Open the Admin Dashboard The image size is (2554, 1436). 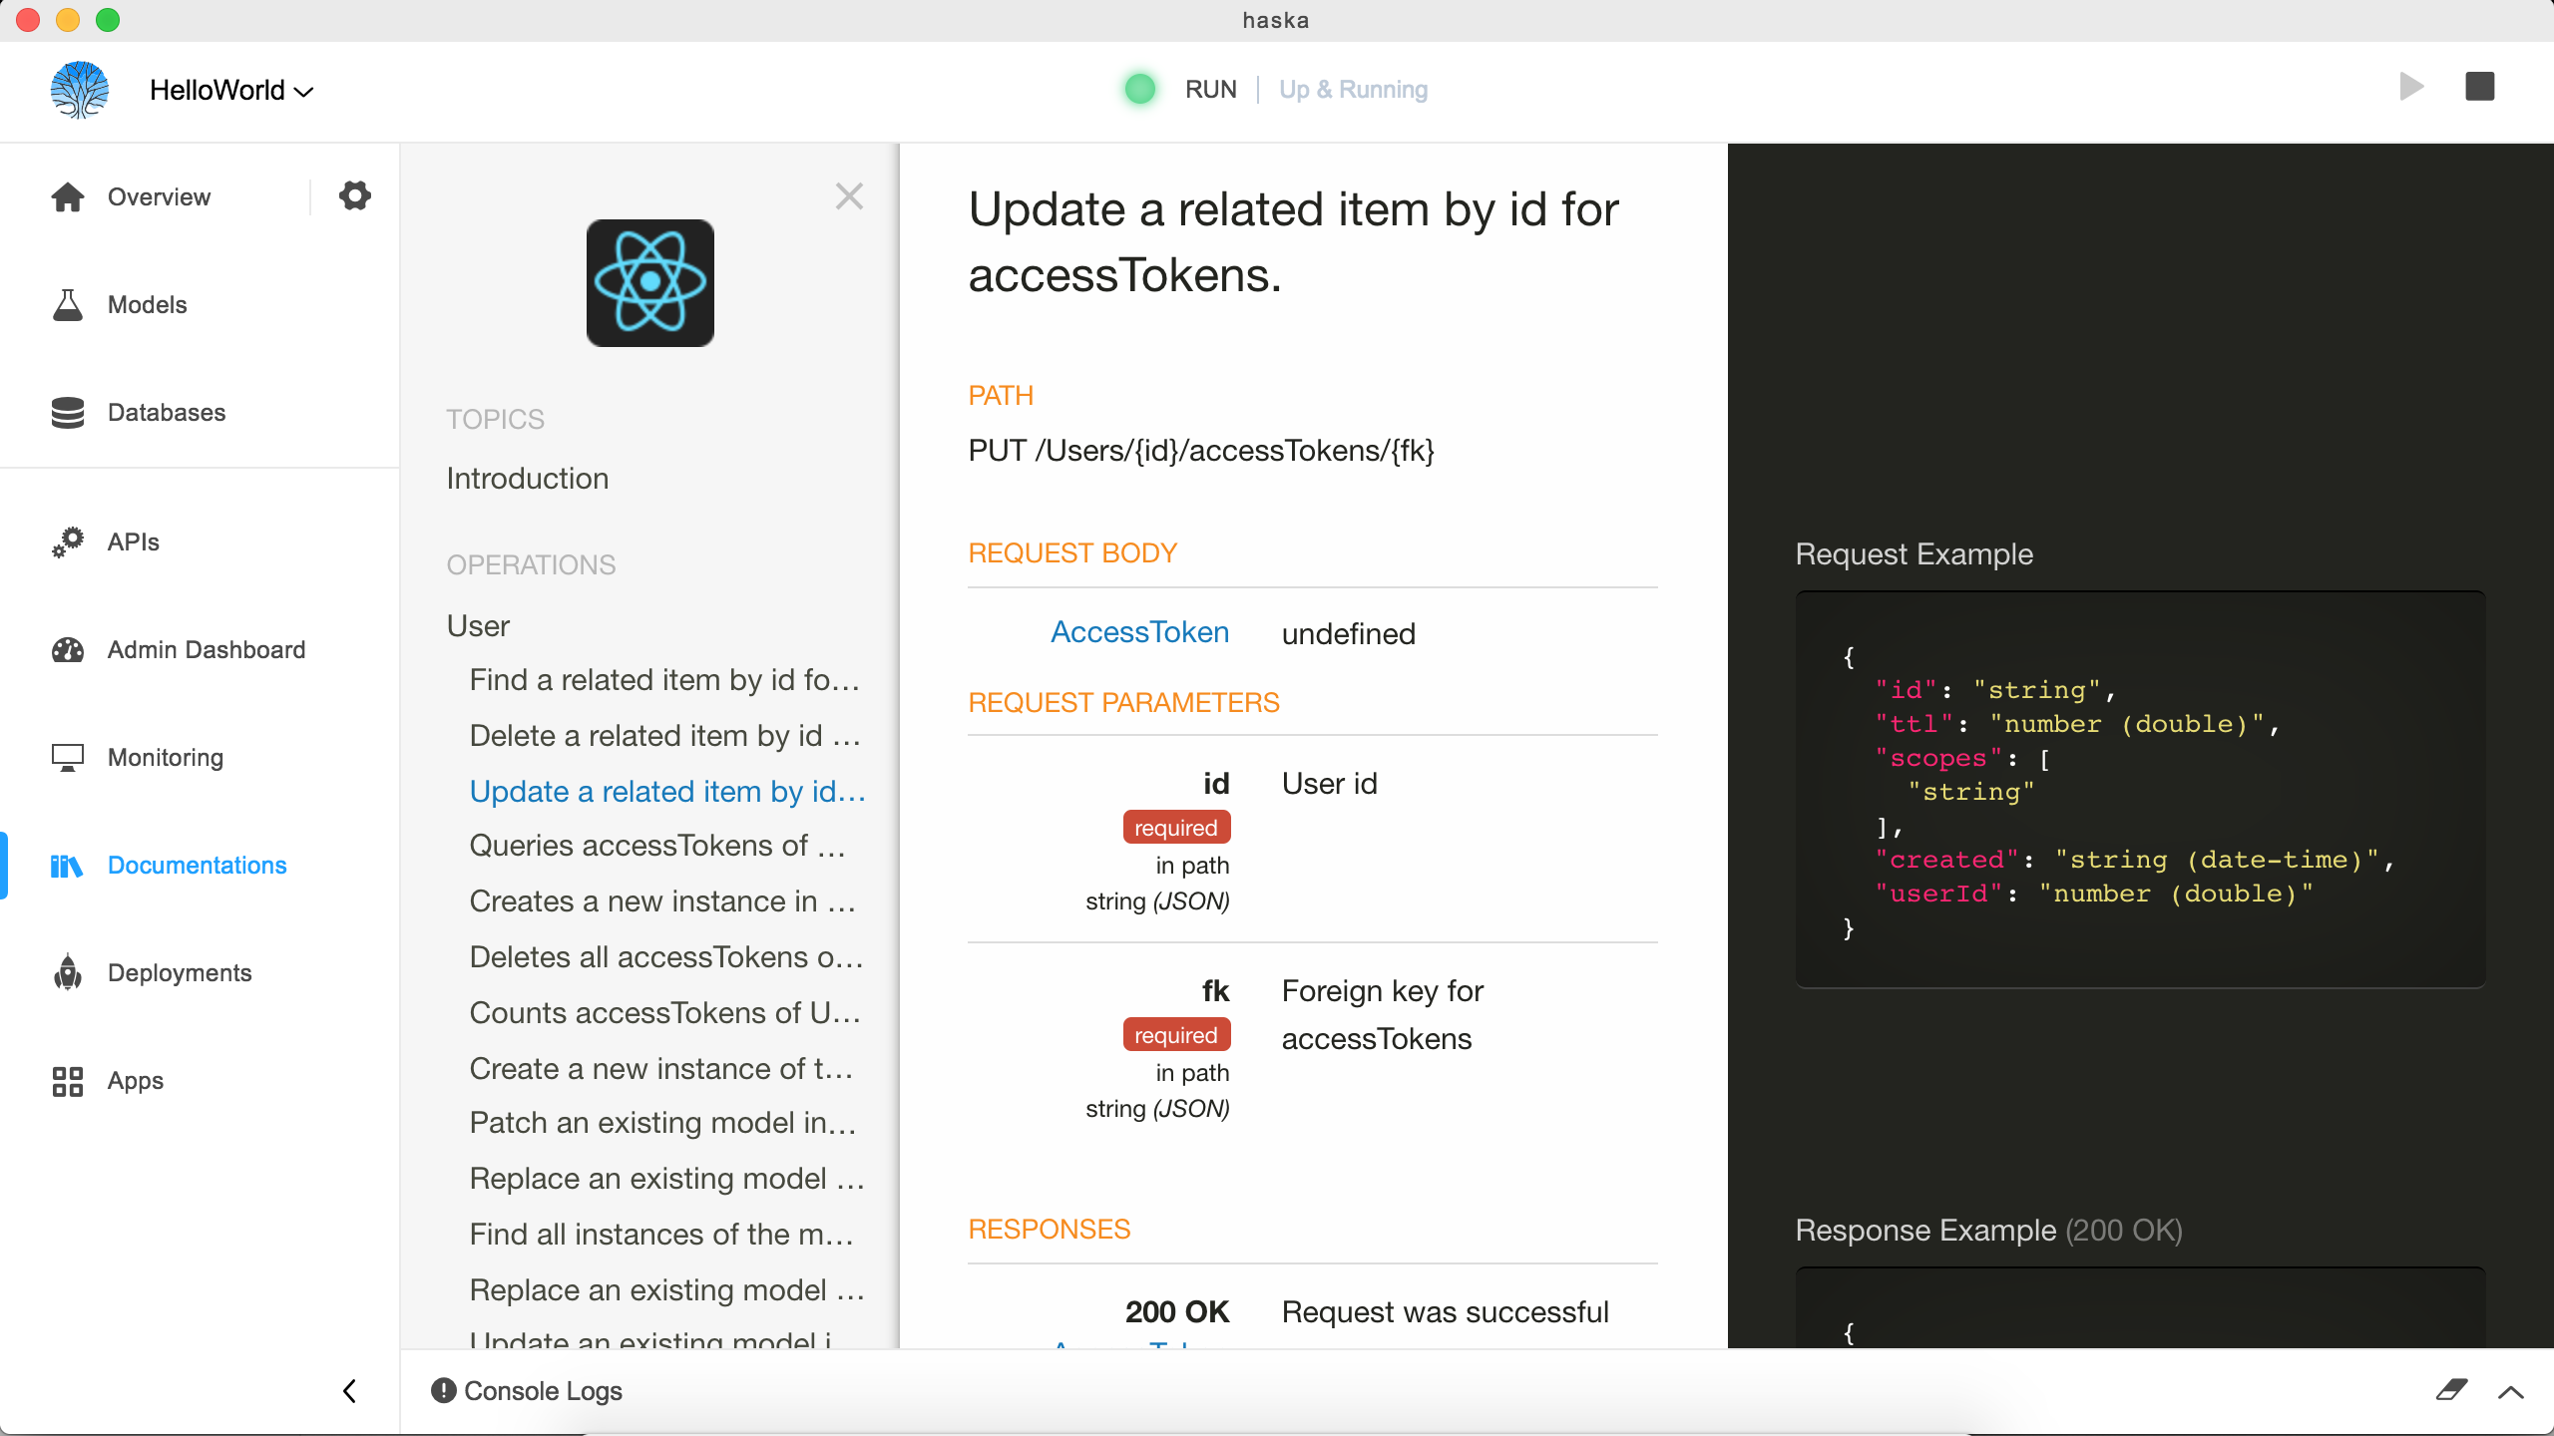[206, 649]
